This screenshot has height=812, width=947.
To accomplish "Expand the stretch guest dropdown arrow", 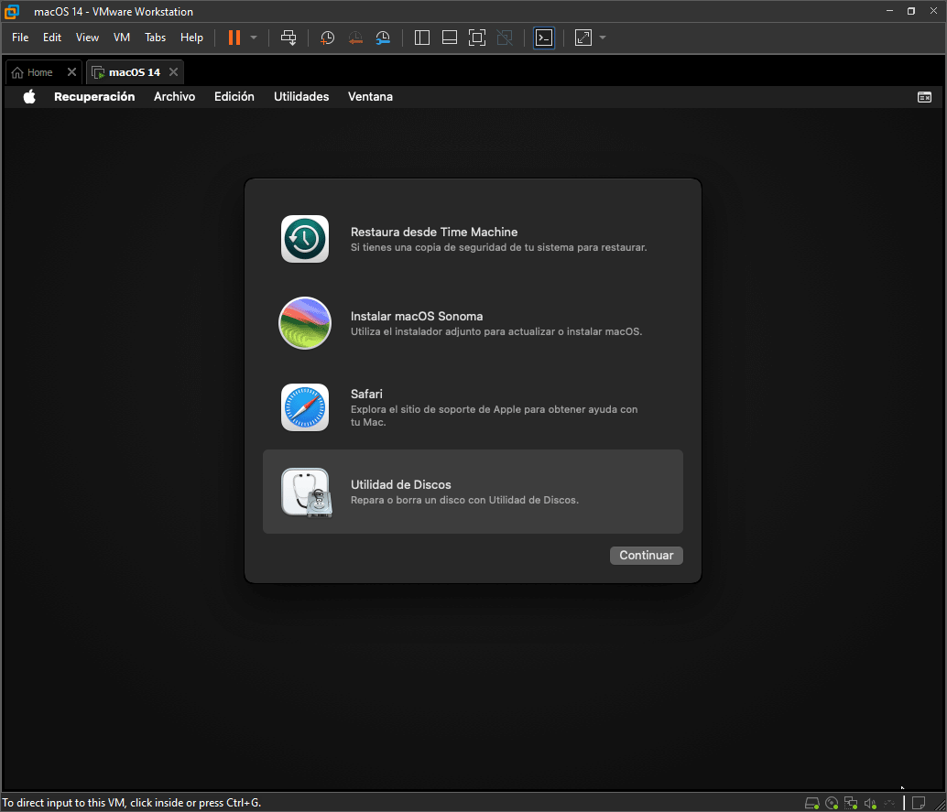I will click(602, 38).
